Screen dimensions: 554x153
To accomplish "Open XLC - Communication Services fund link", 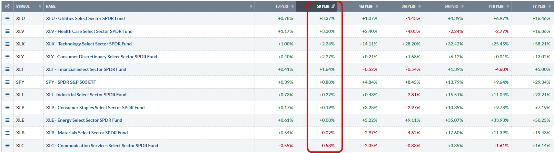I will coord(102,146).
